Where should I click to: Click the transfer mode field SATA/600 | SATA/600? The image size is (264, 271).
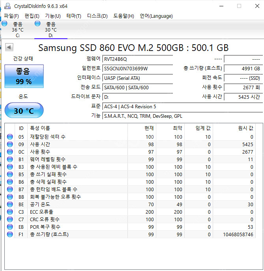pyautogui.click(x=138, y=87)
